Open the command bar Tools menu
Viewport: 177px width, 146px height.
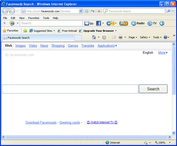pos(157,37)
